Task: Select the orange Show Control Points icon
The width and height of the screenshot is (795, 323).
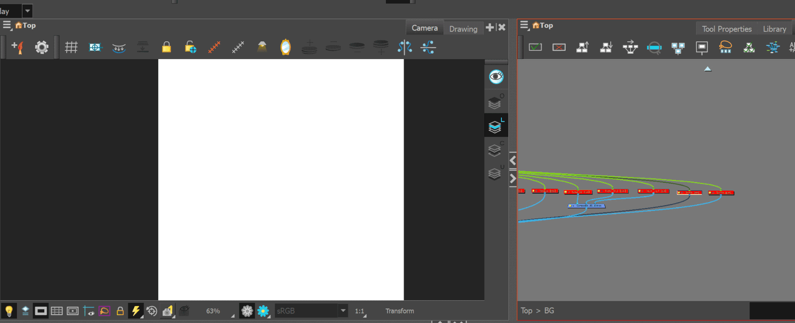Action: (214, 47)
